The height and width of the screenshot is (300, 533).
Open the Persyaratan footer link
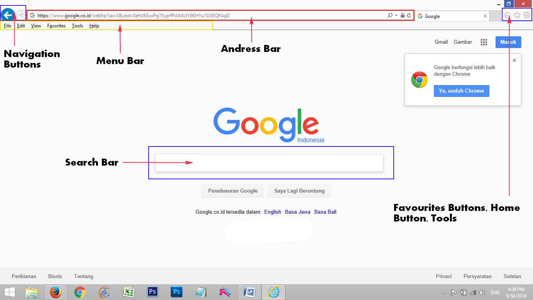[x=478, y=276]
